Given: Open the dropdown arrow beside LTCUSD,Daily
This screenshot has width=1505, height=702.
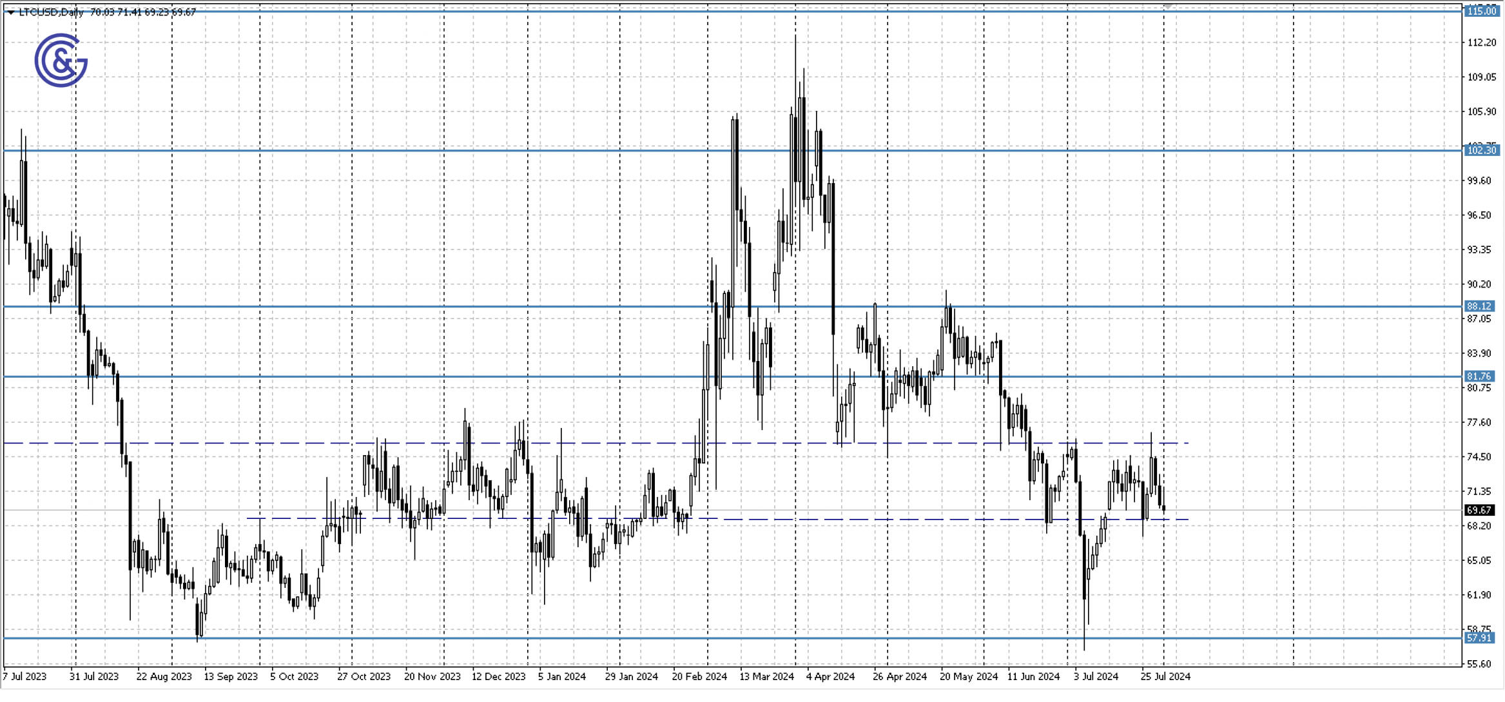Looking at the screenshot, I should coord(11,12).
